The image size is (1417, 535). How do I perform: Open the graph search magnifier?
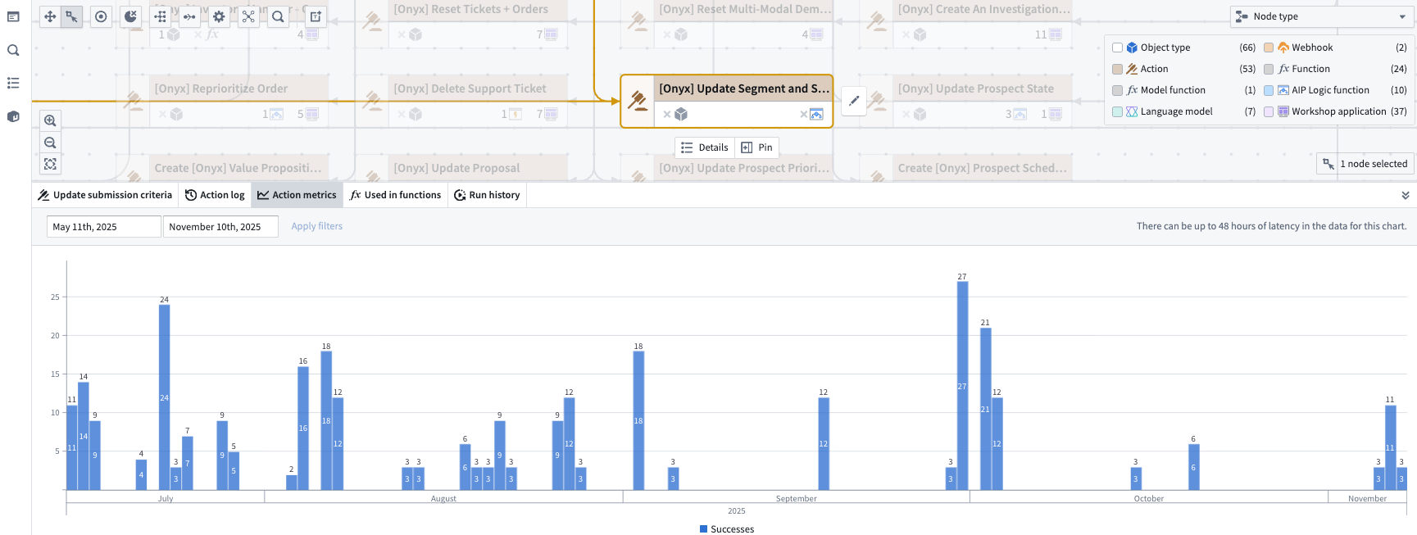278,16
